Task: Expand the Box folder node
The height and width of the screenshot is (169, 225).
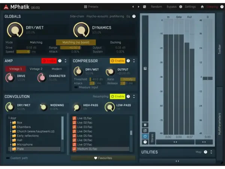Action: tap(10, 122)
